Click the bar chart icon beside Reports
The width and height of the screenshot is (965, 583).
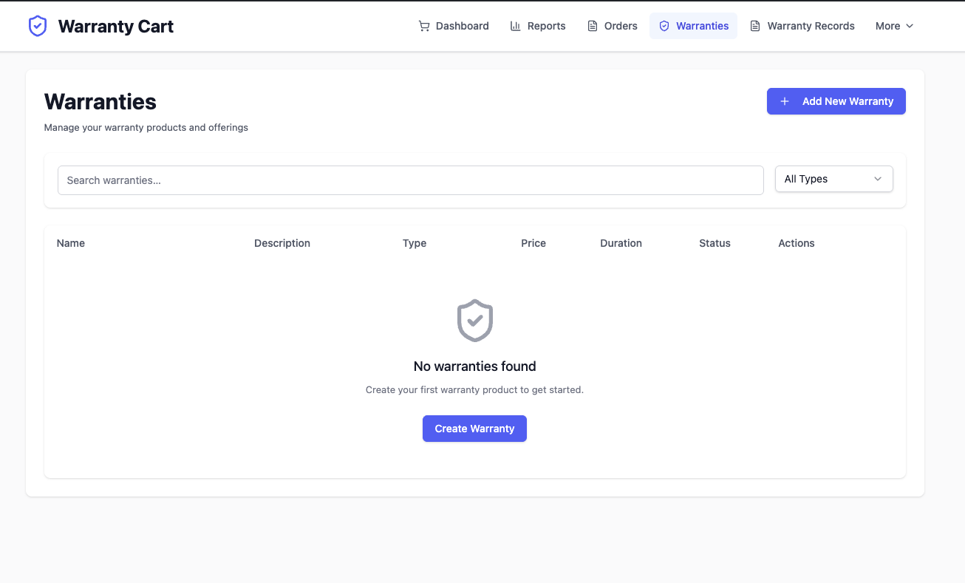[x=516, y=26]
